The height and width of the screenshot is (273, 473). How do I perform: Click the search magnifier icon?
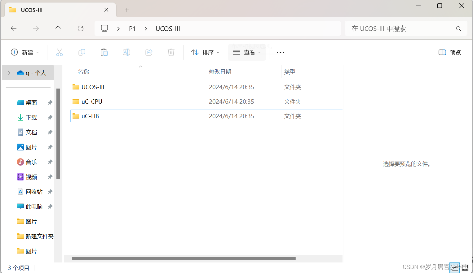[x=459, y=29]
